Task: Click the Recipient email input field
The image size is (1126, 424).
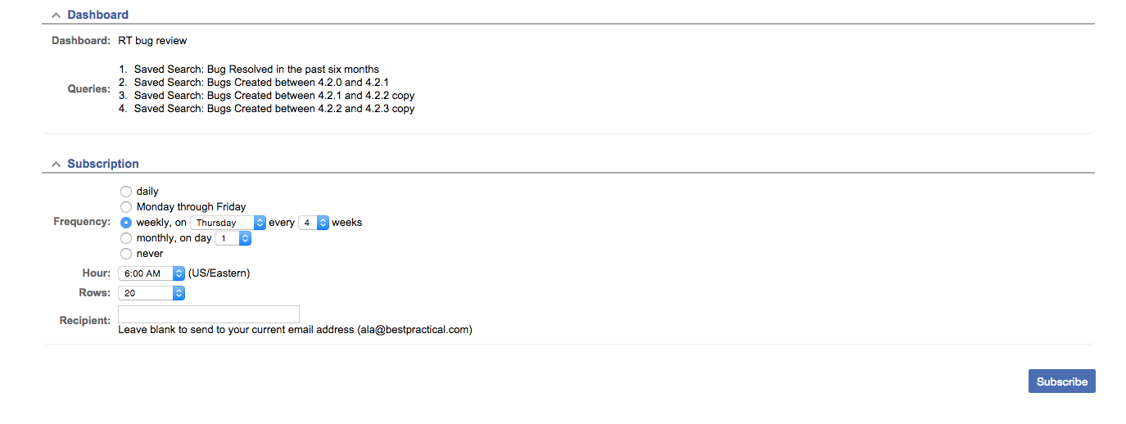Action: tap(209, 314)
